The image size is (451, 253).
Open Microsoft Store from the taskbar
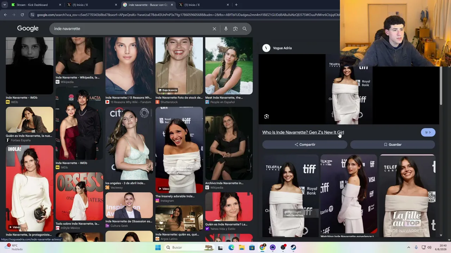(252, 247)
